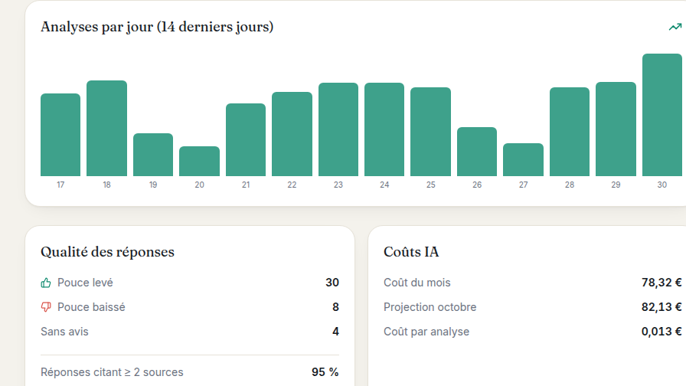The height and width of the screenshot is (386, 686).
Task: Click 'Réponses citant ≥ 2 sources' label
Action: 112,372
